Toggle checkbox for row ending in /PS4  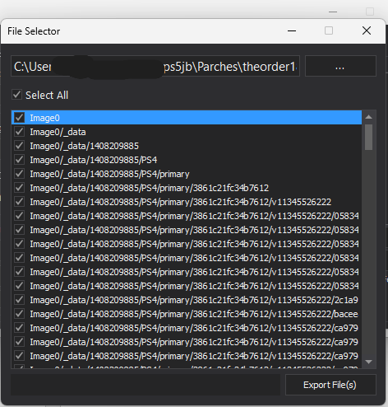[20, 160]
